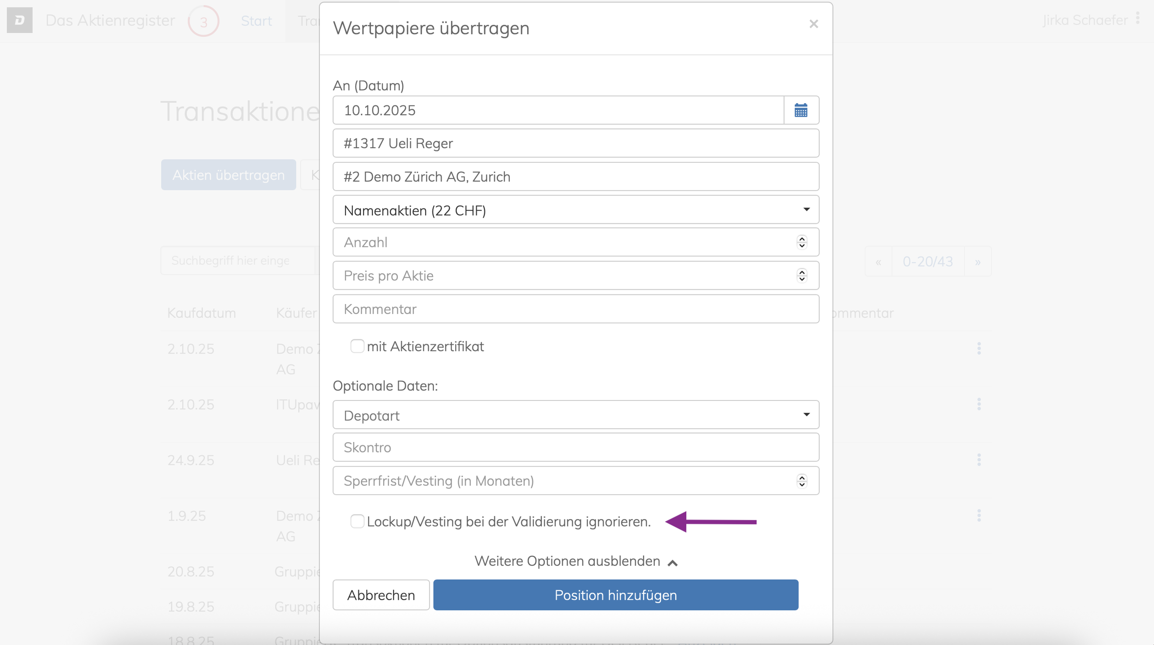Image resolution: width=1154 pixels, height=645 pixels.
Task: Open notification badge showing 3
Action: click(203, 21)
